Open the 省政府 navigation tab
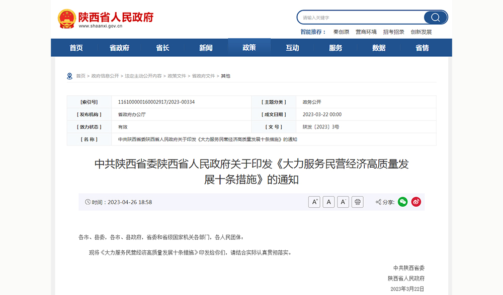503x295 pixels. tap(119, 48)
